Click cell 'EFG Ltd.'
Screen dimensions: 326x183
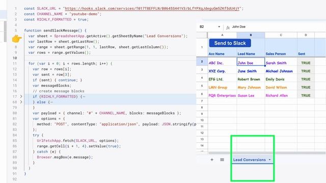[x=222, y=78]
